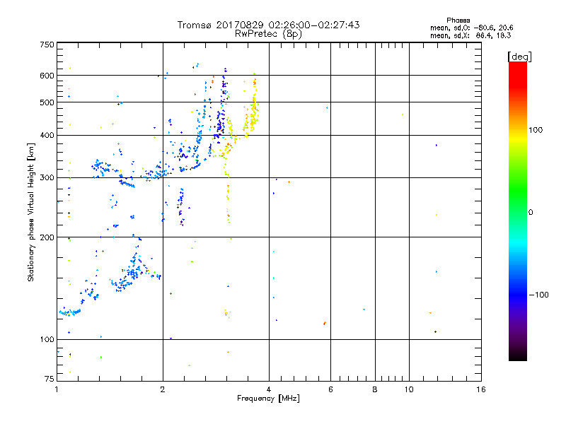The image size is (566, 424).
Task: Click the 'Frequency [MHz]' x-axis label
Action: click(268, 399)
